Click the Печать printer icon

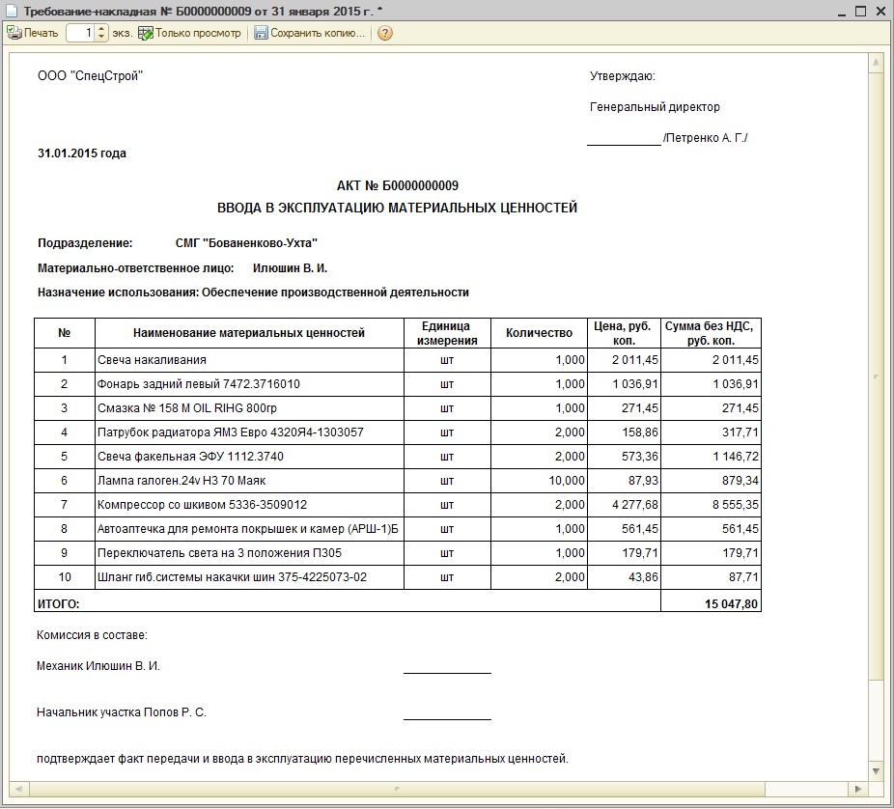(14, 33)
